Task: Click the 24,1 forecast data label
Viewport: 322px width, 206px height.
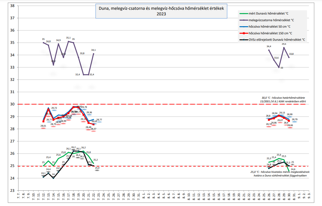Action: tap(43, 173)
